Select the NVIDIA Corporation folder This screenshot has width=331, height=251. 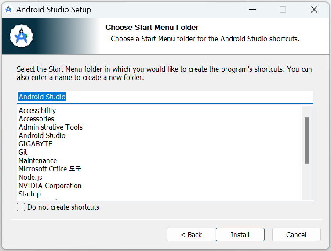coord(50,186)
